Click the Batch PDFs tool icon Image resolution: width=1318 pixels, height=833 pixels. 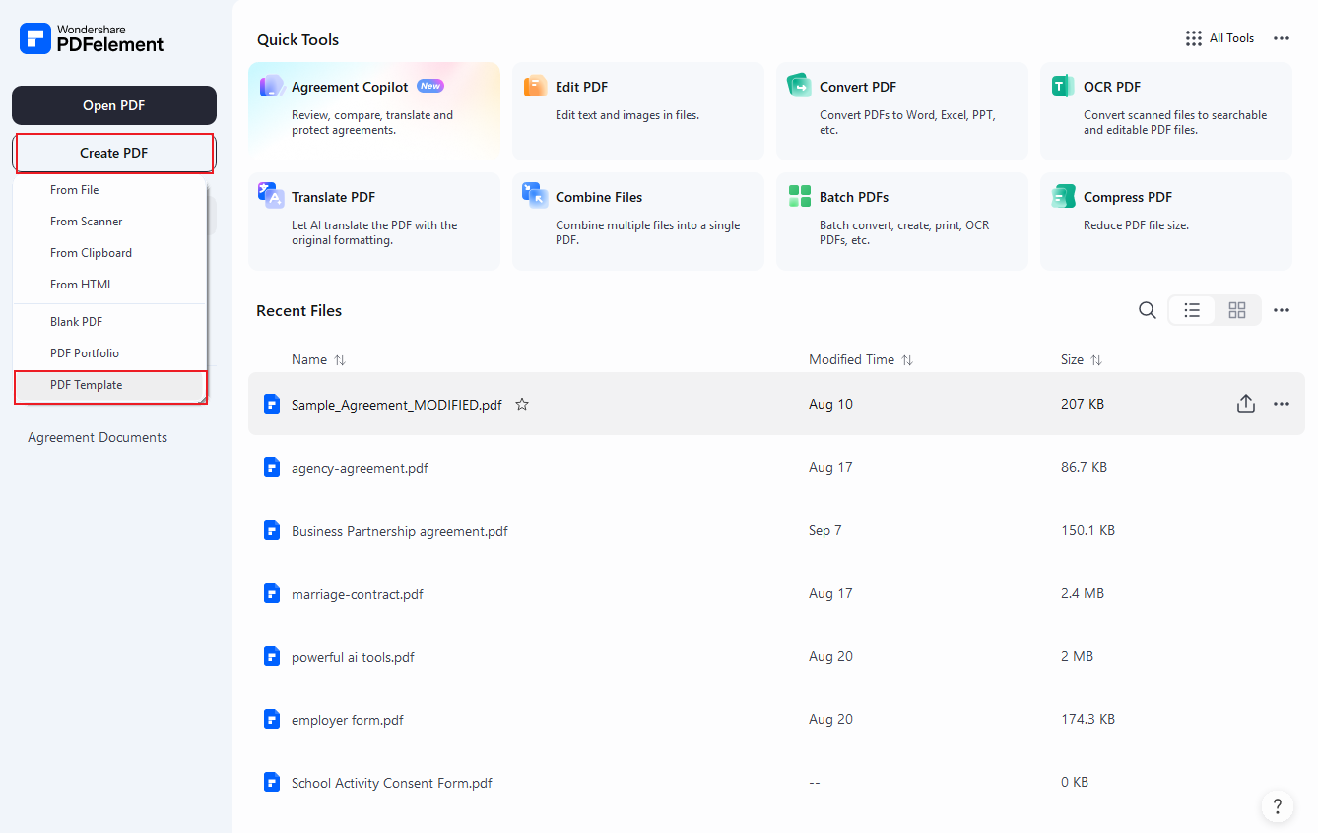(x=799, y=196)
